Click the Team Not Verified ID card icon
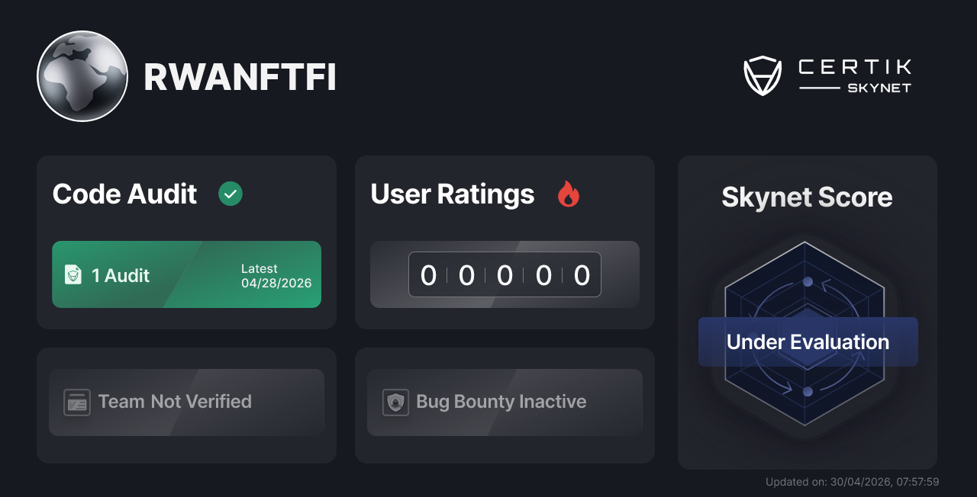Viewport: 977px width, 497px height. coord(77,402)
